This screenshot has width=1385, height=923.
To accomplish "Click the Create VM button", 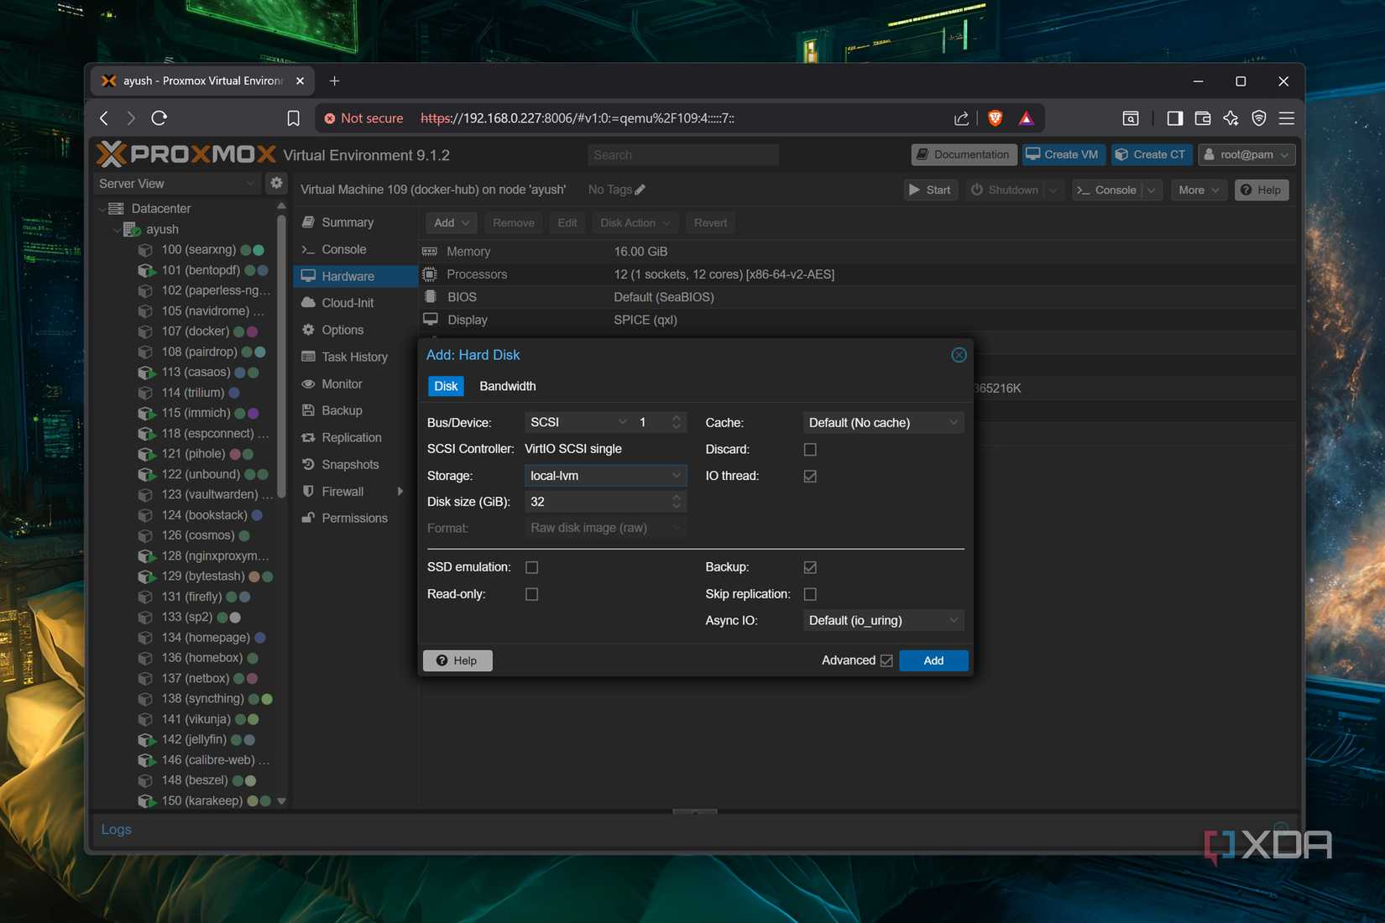I will [1063, 154].
